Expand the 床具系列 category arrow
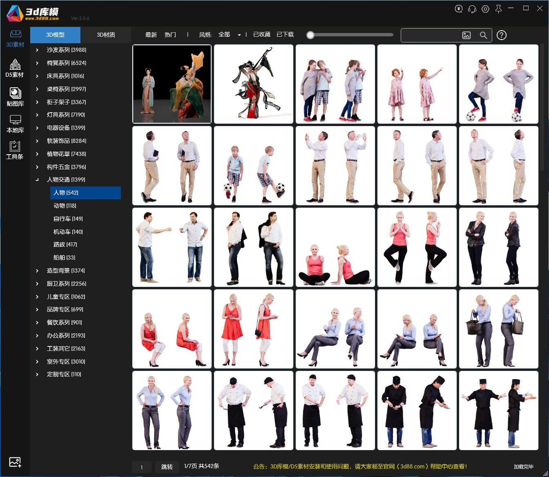Viewport: 549px width, 477px height. tap(37, 76)
